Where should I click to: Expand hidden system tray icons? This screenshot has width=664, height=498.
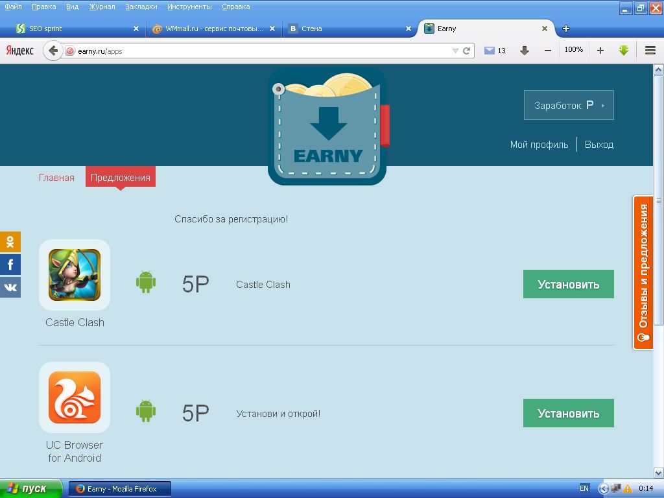604,489
